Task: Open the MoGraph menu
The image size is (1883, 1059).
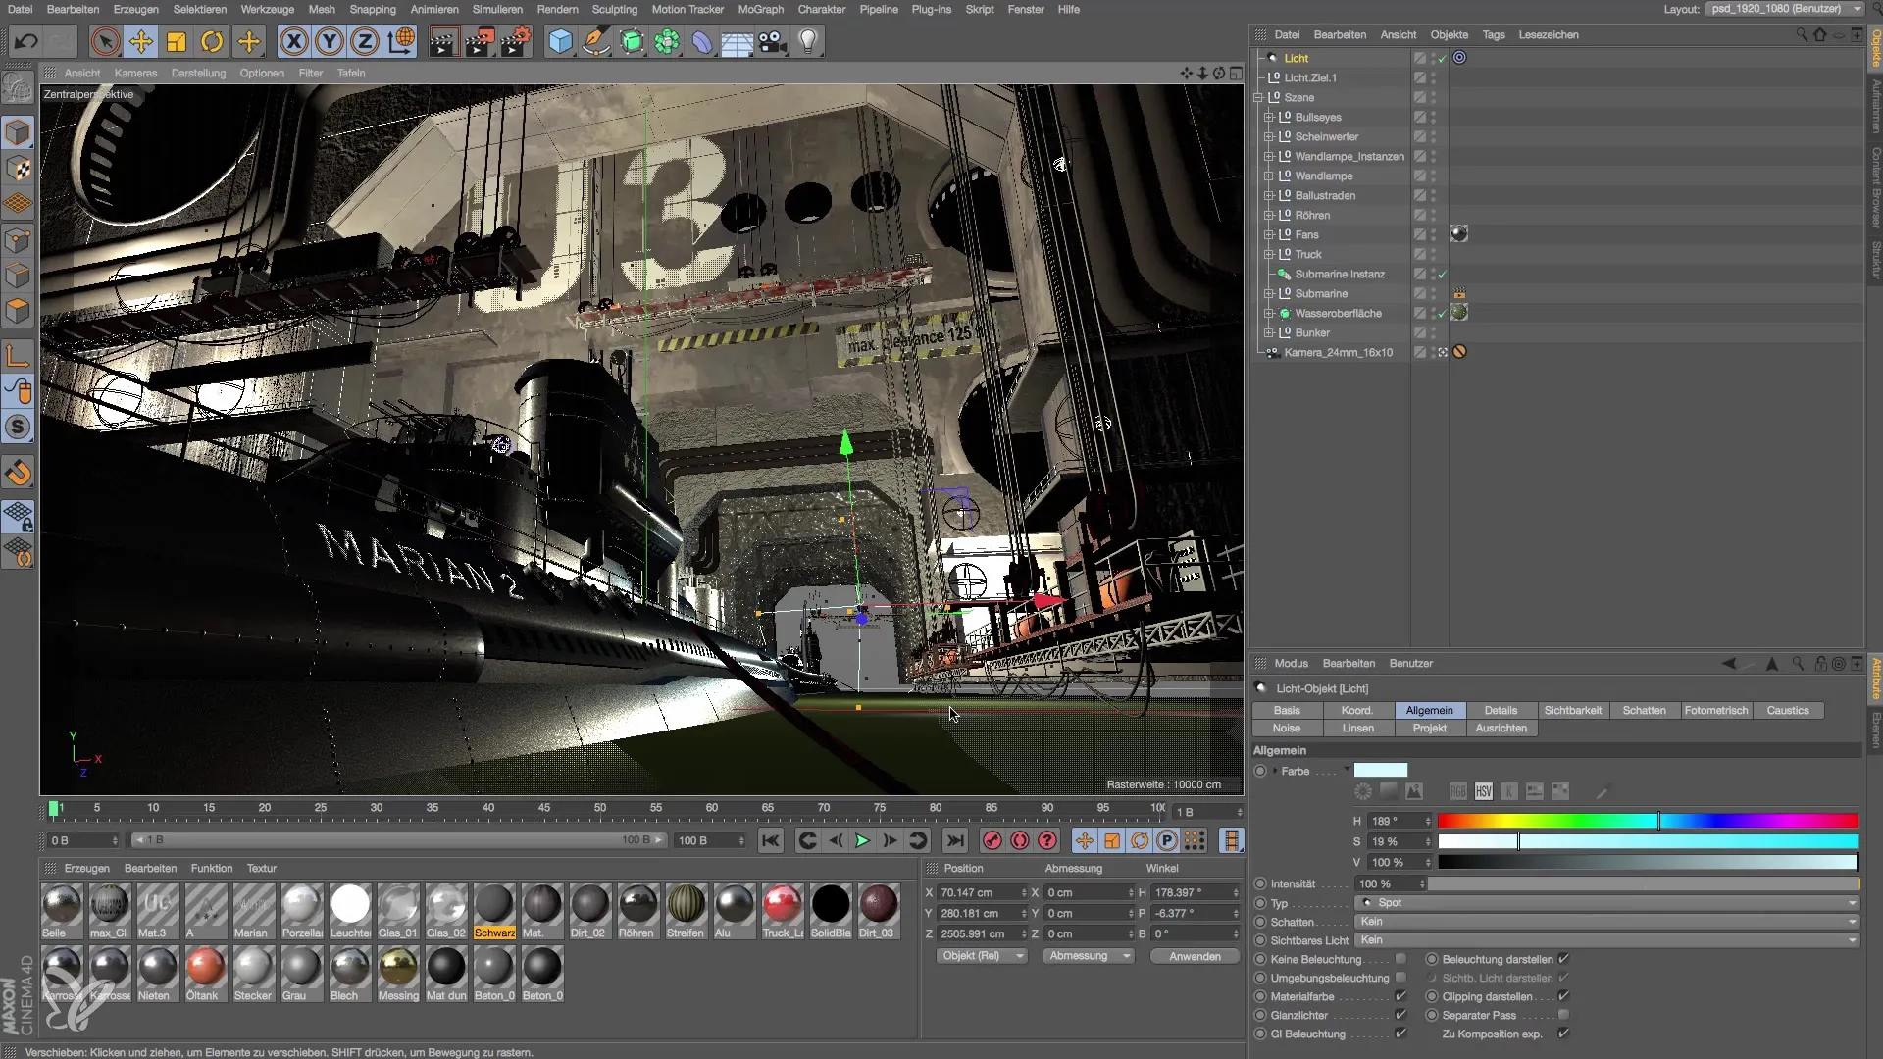Action: coord(760,9)
